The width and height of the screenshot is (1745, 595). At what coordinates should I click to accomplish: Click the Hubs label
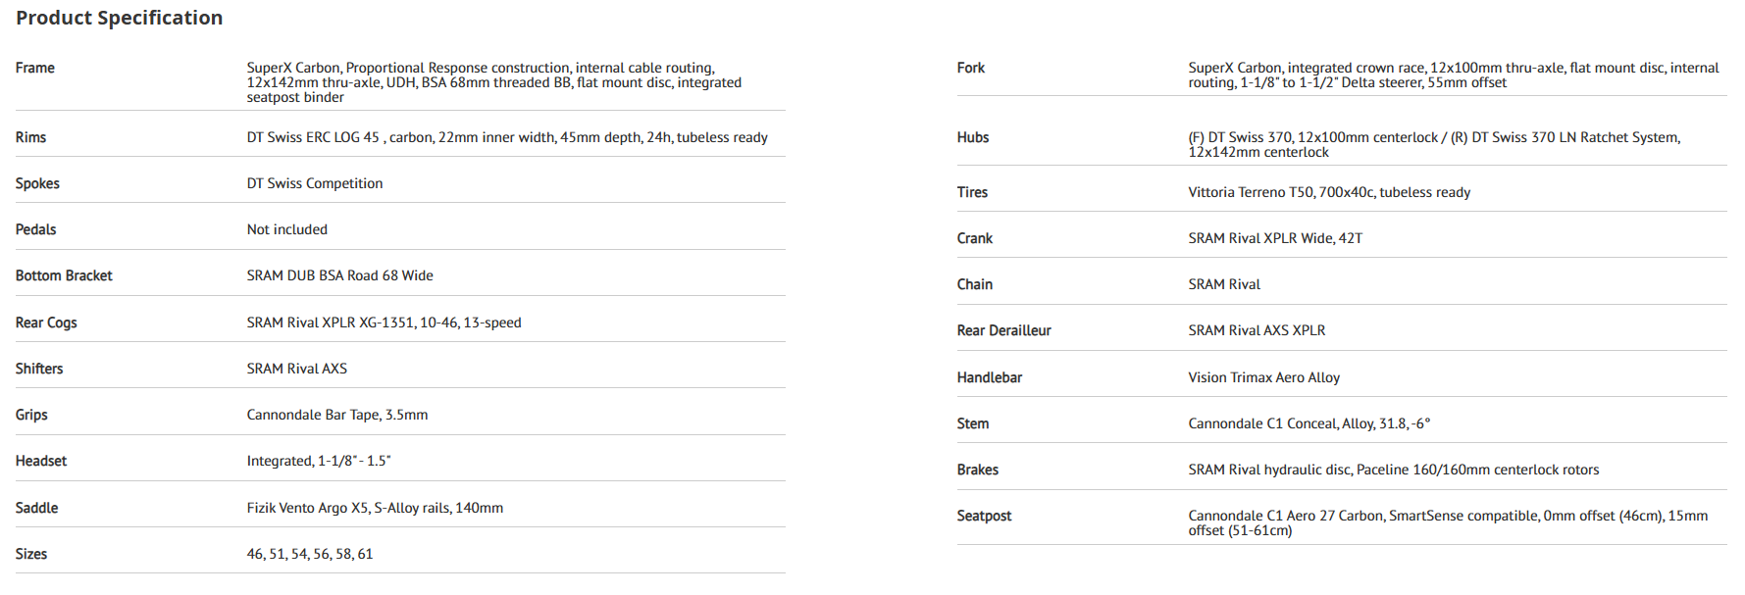972,137
